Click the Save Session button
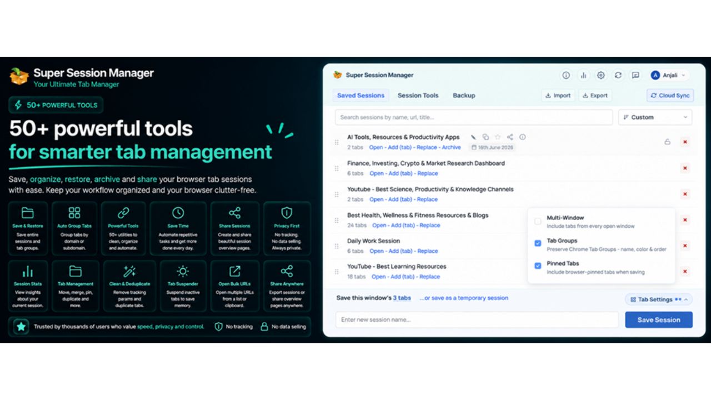This screenshot has height=400, width=711. click(x=659, y=320)
